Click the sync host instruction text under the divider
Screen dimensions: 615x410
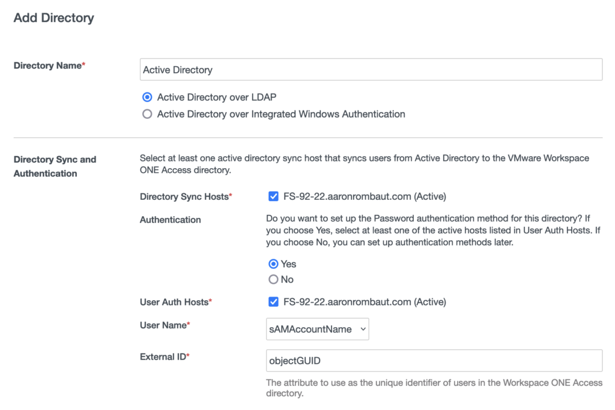click(x=364, y=164)
